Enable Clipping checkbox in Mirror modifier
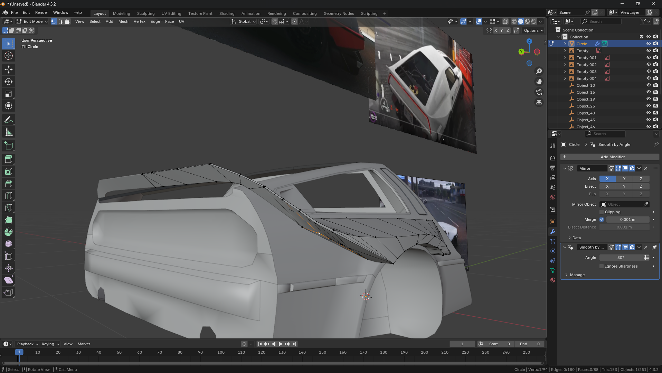 coord(602,212)
